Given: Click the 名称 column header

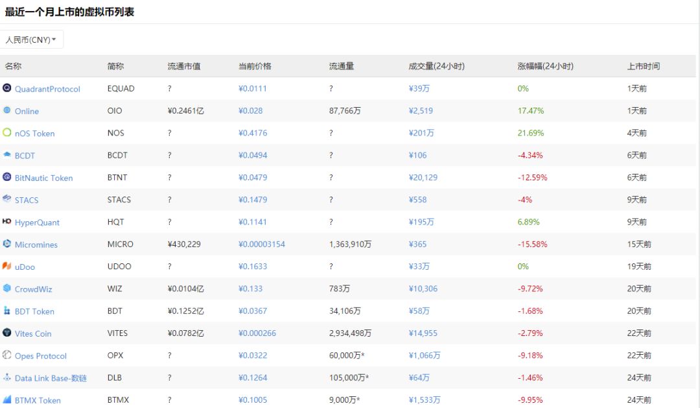Looking at the screenshot, I should tap(13, 66).
